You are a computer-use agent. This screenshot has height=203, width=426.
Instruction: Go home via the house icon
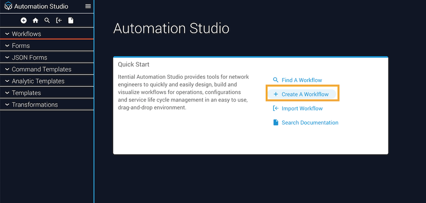(x=35, y=20)
